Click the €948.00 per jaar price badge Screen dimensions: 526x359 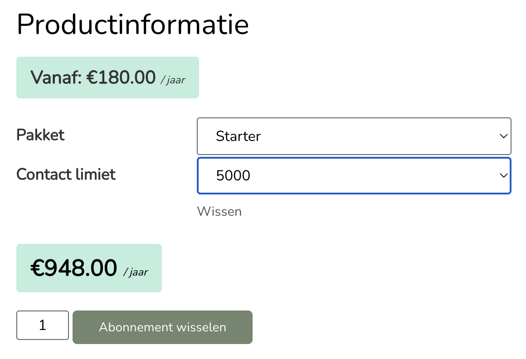(x=89, y=268)
